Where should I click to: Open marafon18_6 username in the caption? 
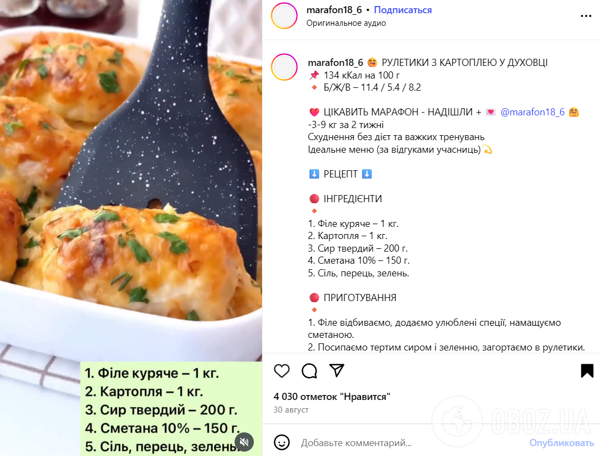coord(335,63)
